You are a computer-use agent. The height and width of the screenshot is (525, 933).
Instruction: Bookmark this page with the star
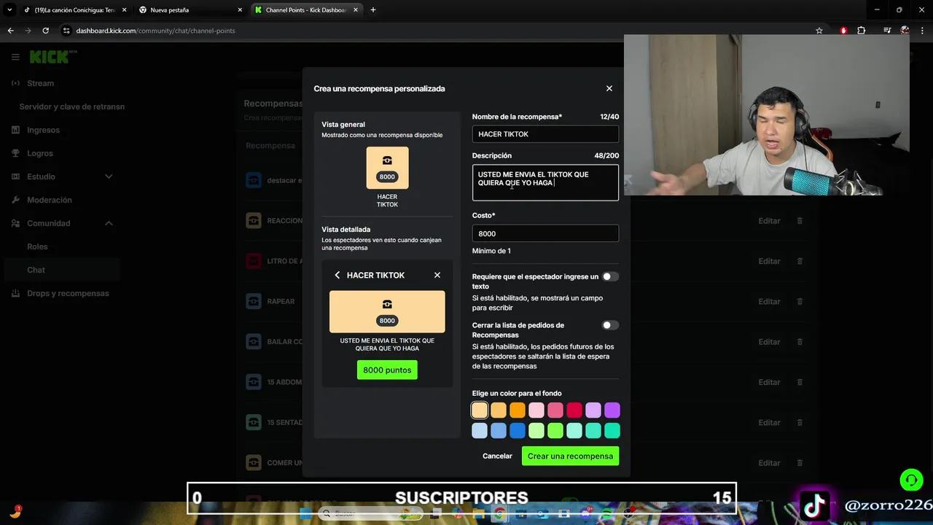(x=819, y=31)
